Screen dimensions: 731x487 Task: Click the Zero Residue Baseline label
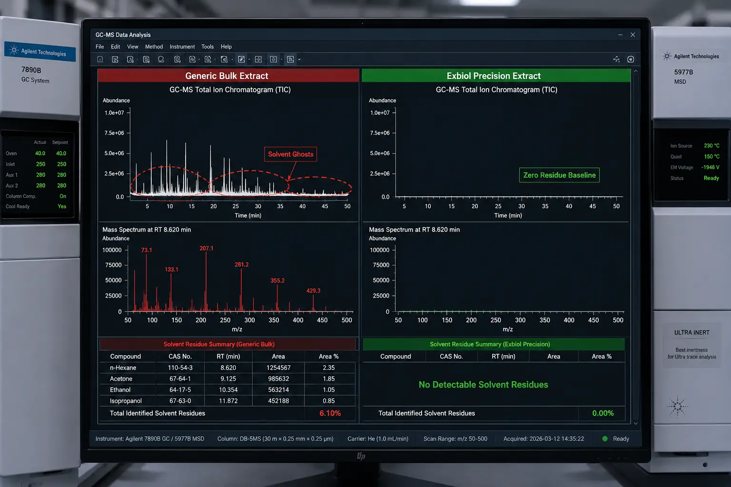559,175
